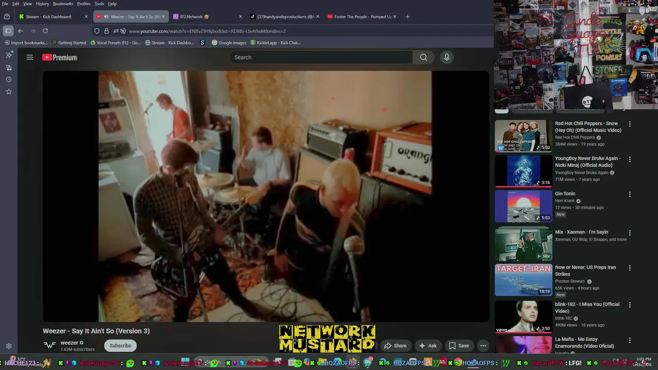Screen dimensions: 658x370
Task: Click the YouTube search magnifier button
Action: coord(424,58)
